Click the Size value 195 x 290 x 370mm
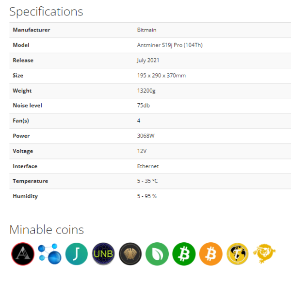The width and height of the screenshot is (291, 283). pyautogui.click(x=162, y=76)
